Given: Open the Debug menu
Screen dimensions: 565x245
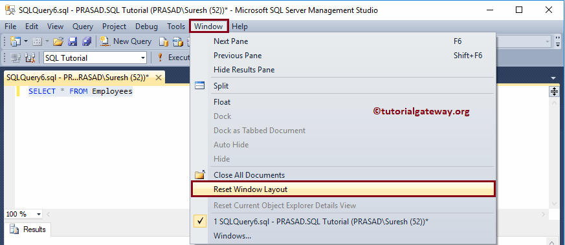Looking at the screenshot, I should point(146,27).
